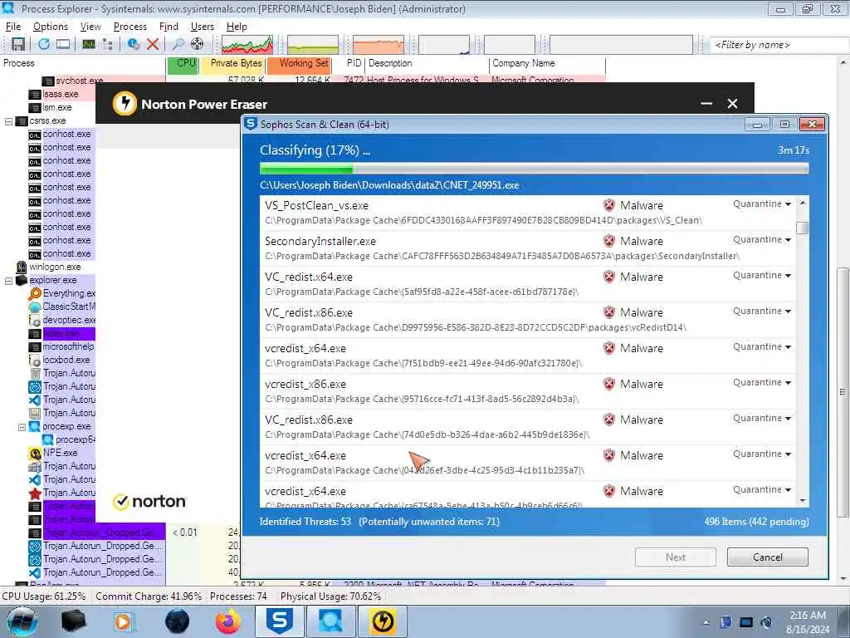Open Quarantine dropdown for VC_redist.x64.exe
The image size is (850, 638).
point(762,276)
